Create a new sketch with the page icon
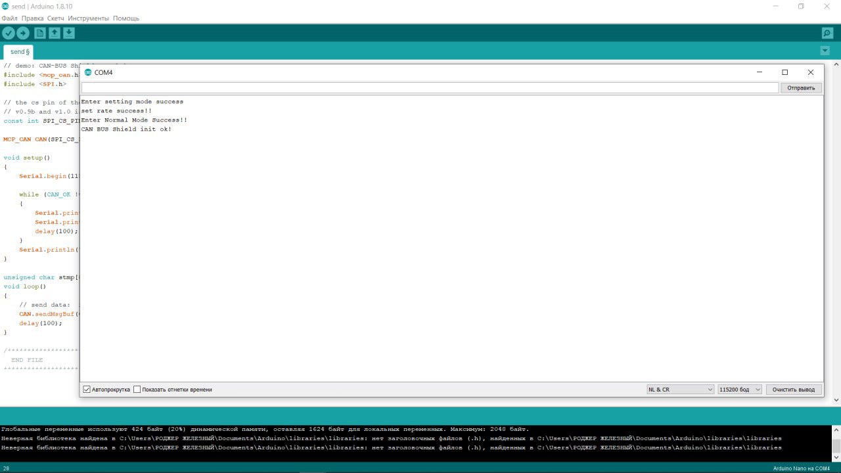The height and width of the screenshot is (473, 841). [x=40, y=33]
